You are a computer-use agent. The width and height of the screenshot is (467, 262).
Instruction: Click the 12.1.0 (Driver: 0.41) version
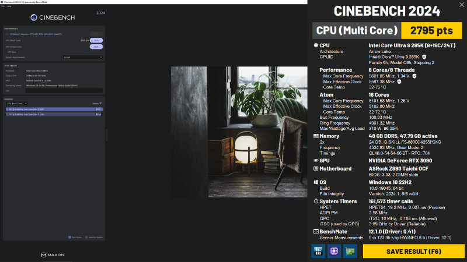pos(392,232)
